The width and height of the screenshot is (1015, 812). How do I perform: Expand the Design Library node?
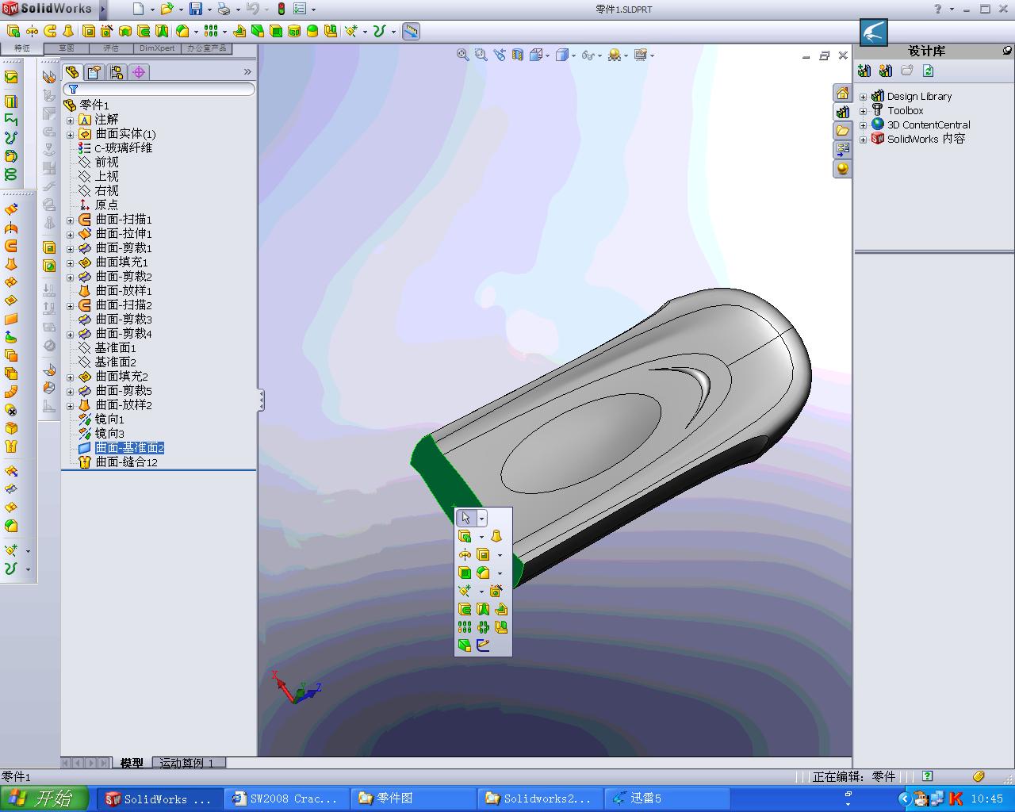point(864,97)
